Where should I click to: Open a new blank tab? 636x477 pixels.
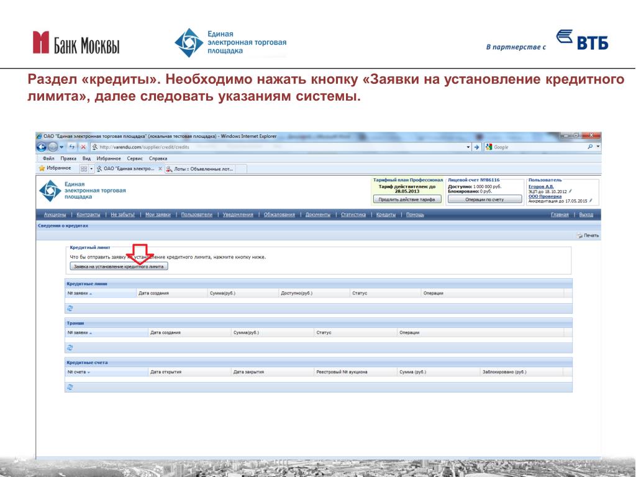241,169
